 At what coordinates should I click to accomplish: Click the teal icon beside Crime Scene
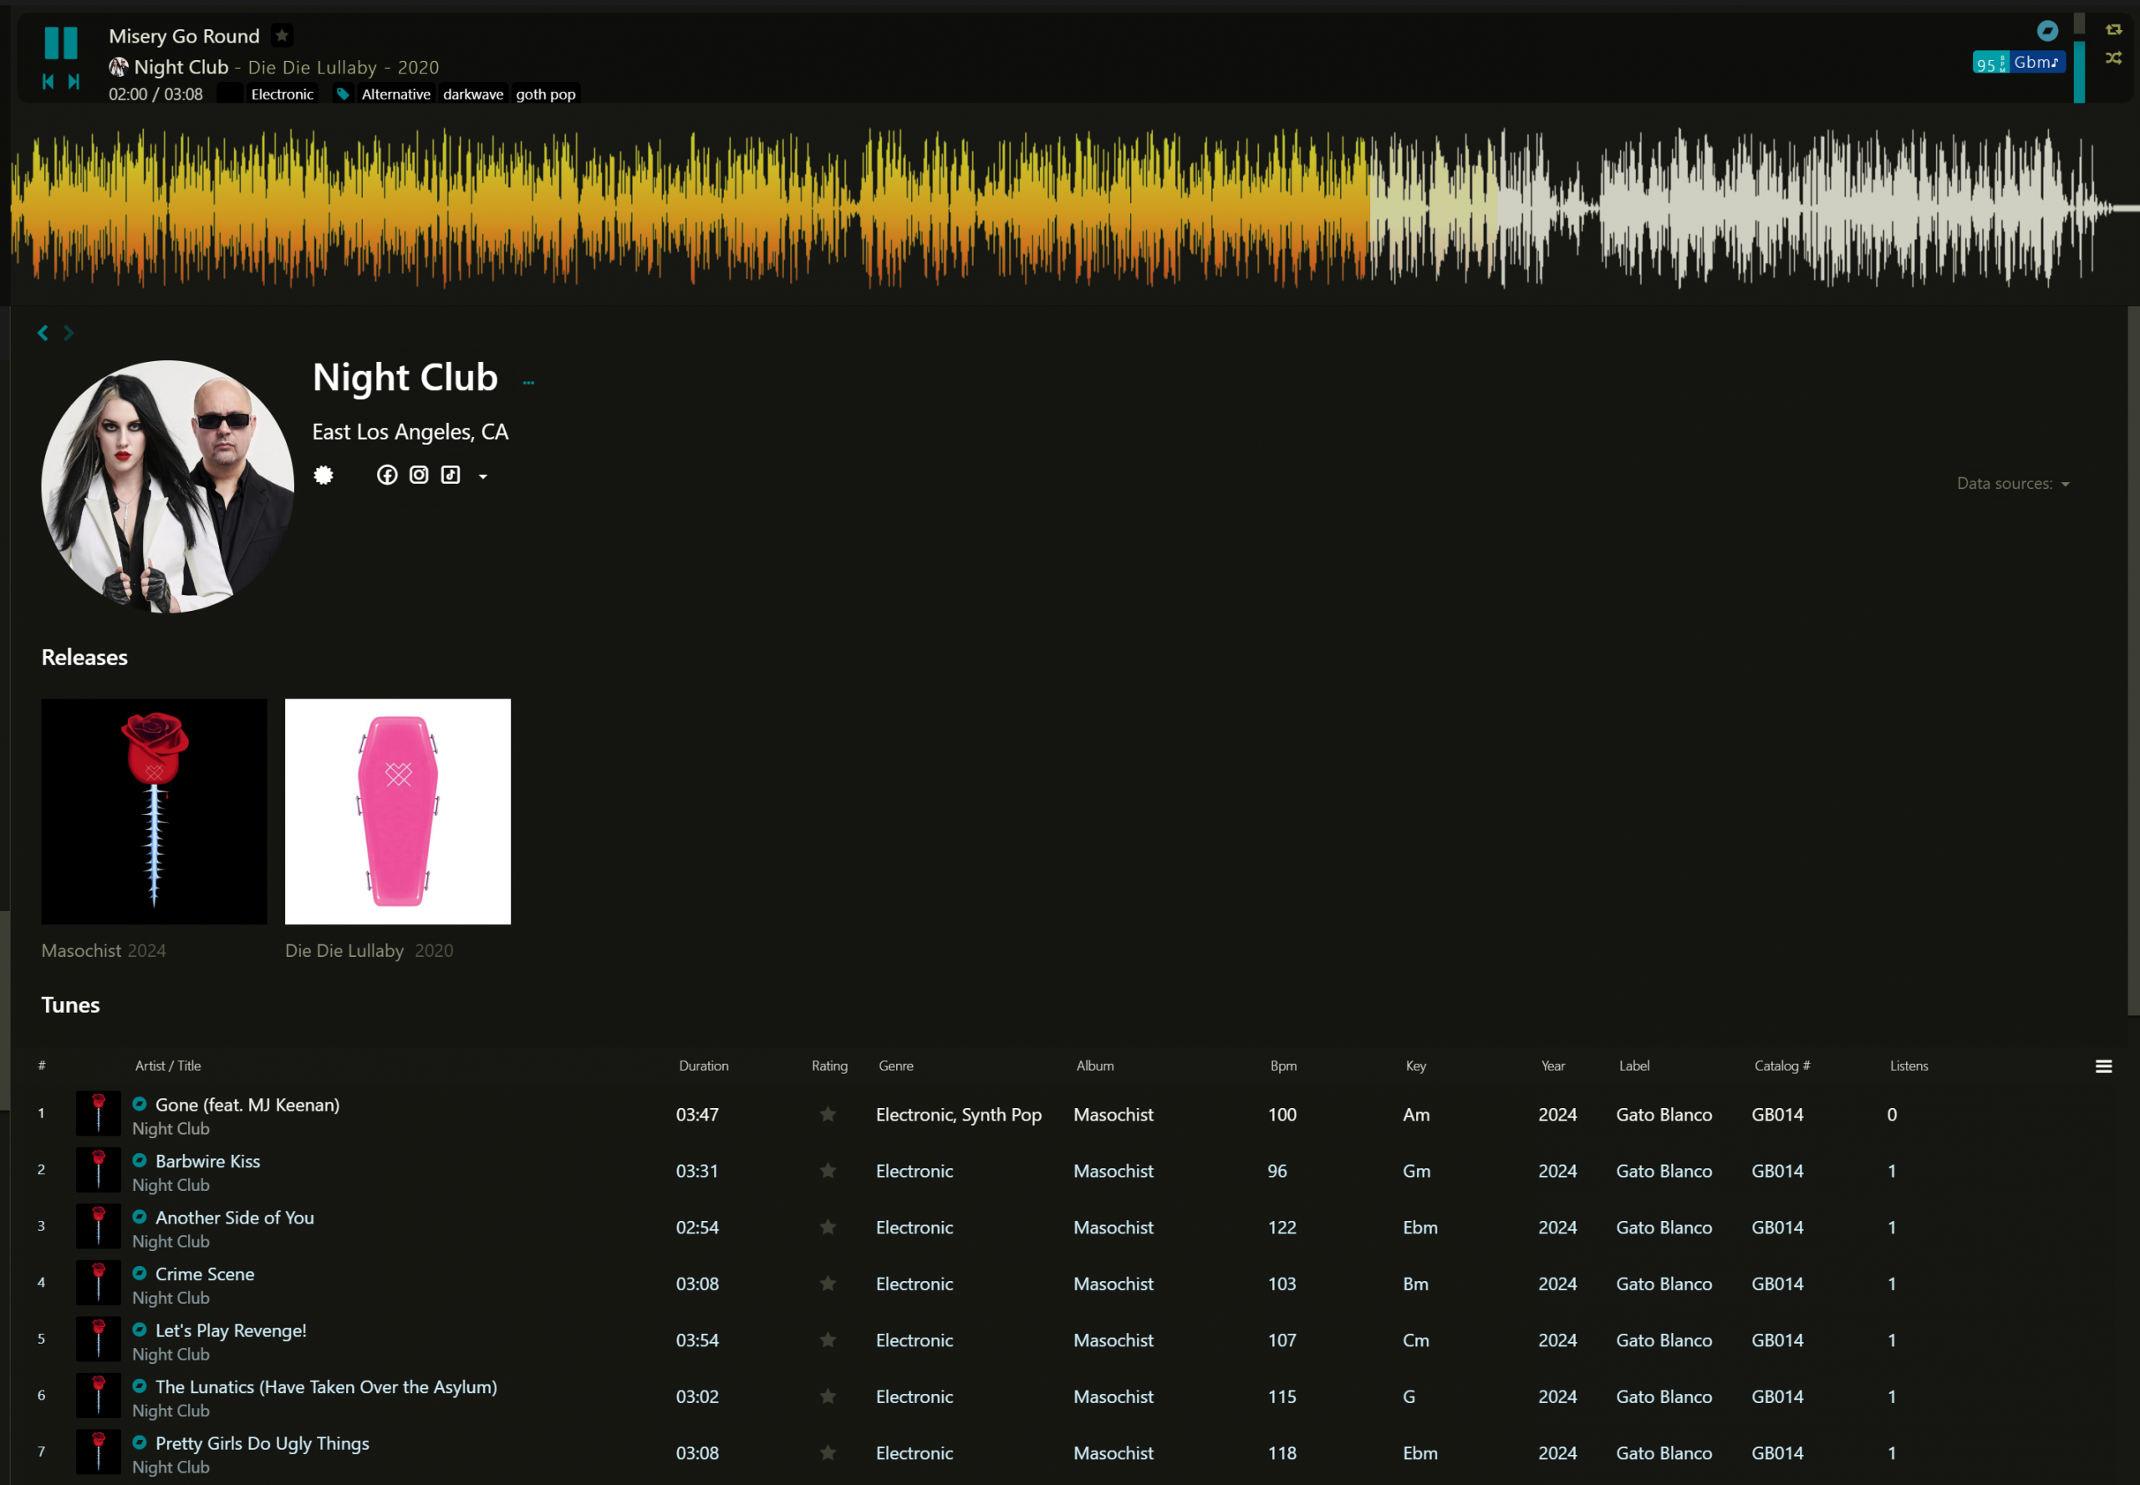(x=140, y=1273)
